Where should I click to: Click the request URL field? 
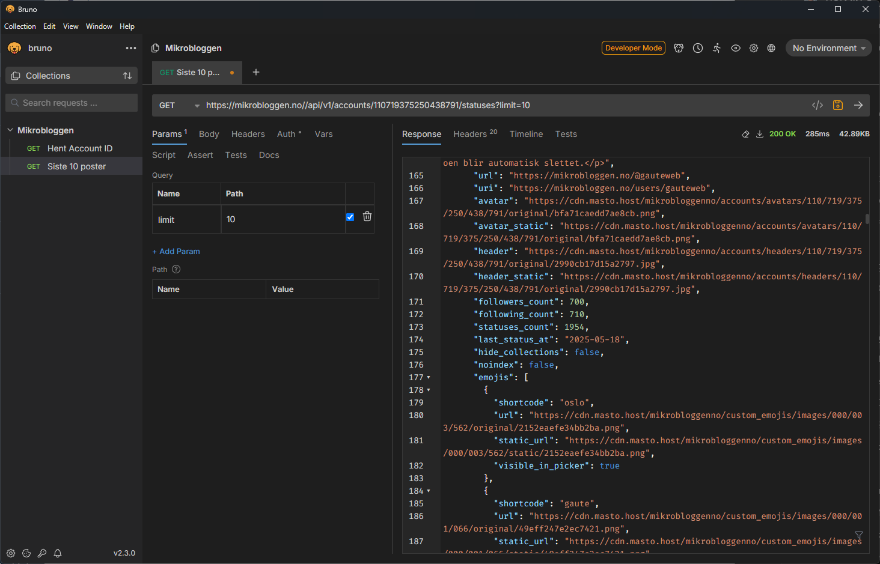[505, 105]
